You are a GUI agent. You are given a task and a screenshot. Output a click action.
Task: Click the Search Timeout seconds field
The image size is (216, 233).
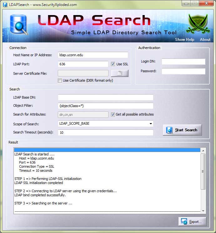pos(106,133)
